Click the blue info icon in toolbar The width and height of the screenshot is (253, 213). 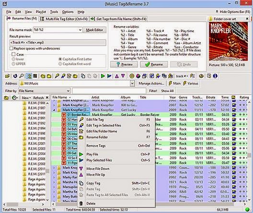[x=215, y=76]
